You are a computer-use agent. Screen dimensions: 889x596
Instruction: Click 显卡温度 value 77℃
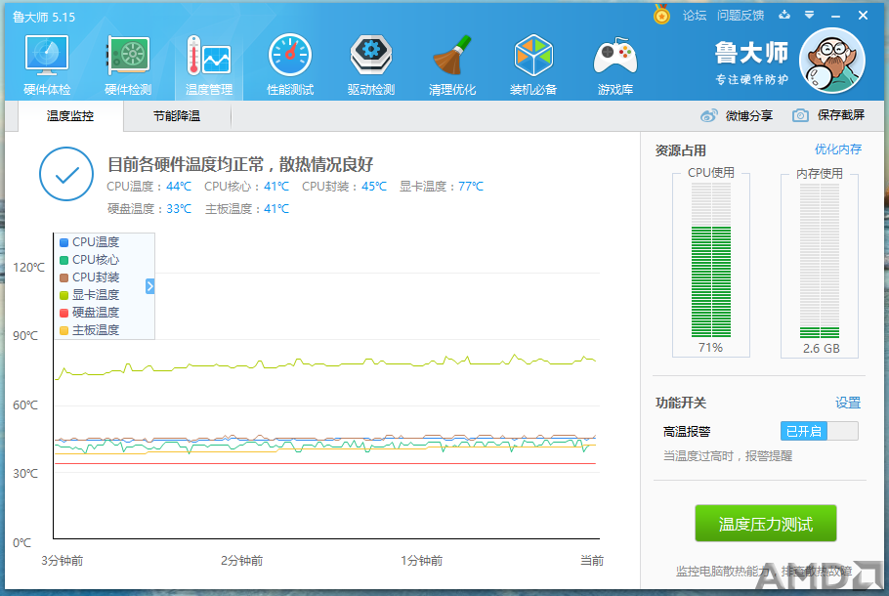click(x=471, y=187)
